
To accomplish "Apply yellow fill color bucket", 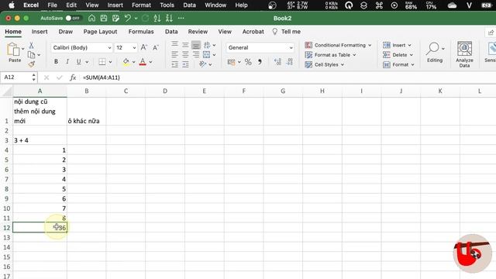I will click(126, 62).
